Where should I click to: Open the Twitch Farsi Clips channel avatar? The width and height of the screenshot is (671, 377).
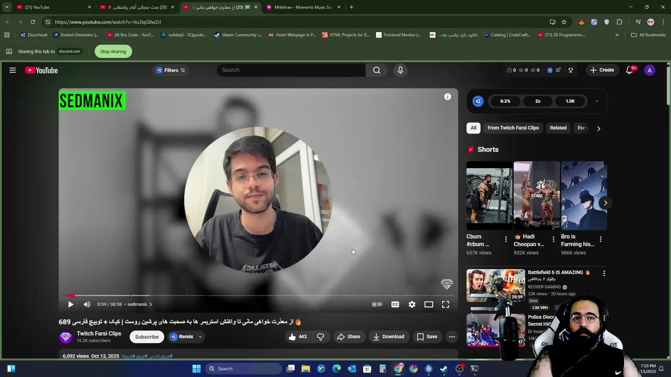(x=66, y=337)
